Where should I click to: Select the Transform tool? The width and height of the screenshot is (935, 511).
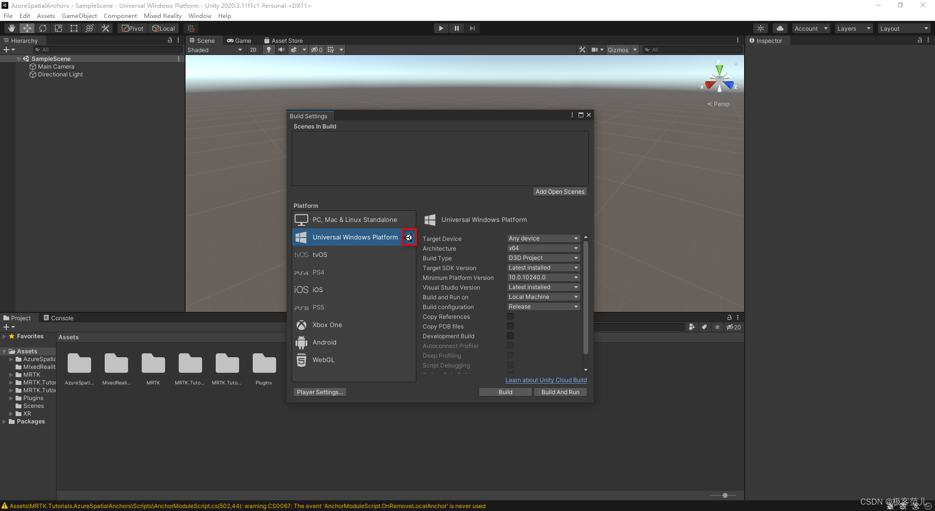coord(90,28)
